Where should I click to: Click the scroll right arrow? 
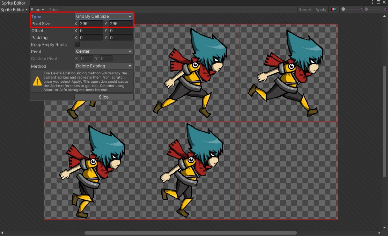point(379,233)
